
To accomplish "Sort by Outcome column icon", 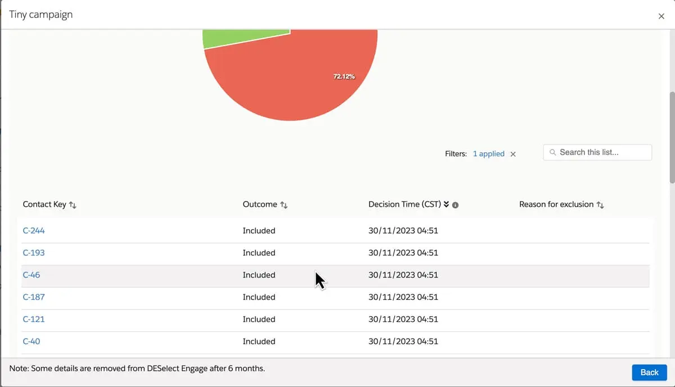I will click(284, 205).
